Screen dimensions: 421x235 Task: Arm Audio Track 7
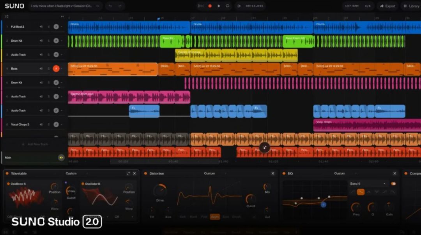[x=56, y=110]
